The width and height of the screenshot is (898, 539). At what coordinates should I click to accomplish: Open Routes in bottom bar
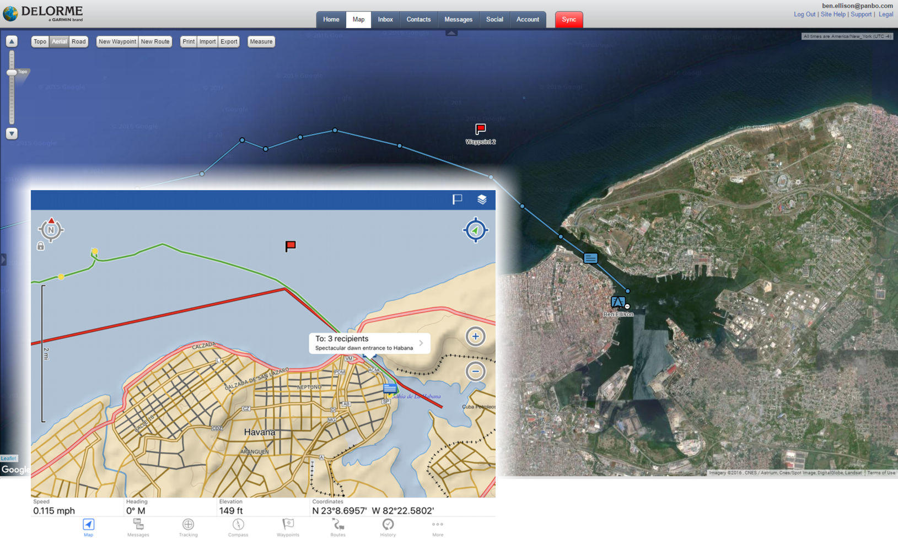click(x=338, y=527)
